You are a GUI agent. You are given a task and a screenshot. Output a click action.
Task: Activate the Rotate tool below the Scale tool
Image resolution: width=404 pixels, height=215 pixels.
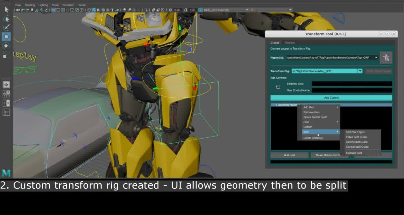(x=6, y=46)
